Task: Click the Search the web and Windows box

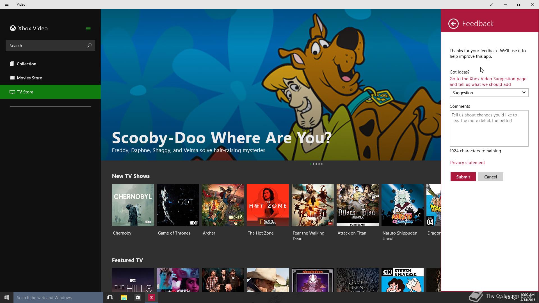Action: pyautogui.click(x=58, y=297)
